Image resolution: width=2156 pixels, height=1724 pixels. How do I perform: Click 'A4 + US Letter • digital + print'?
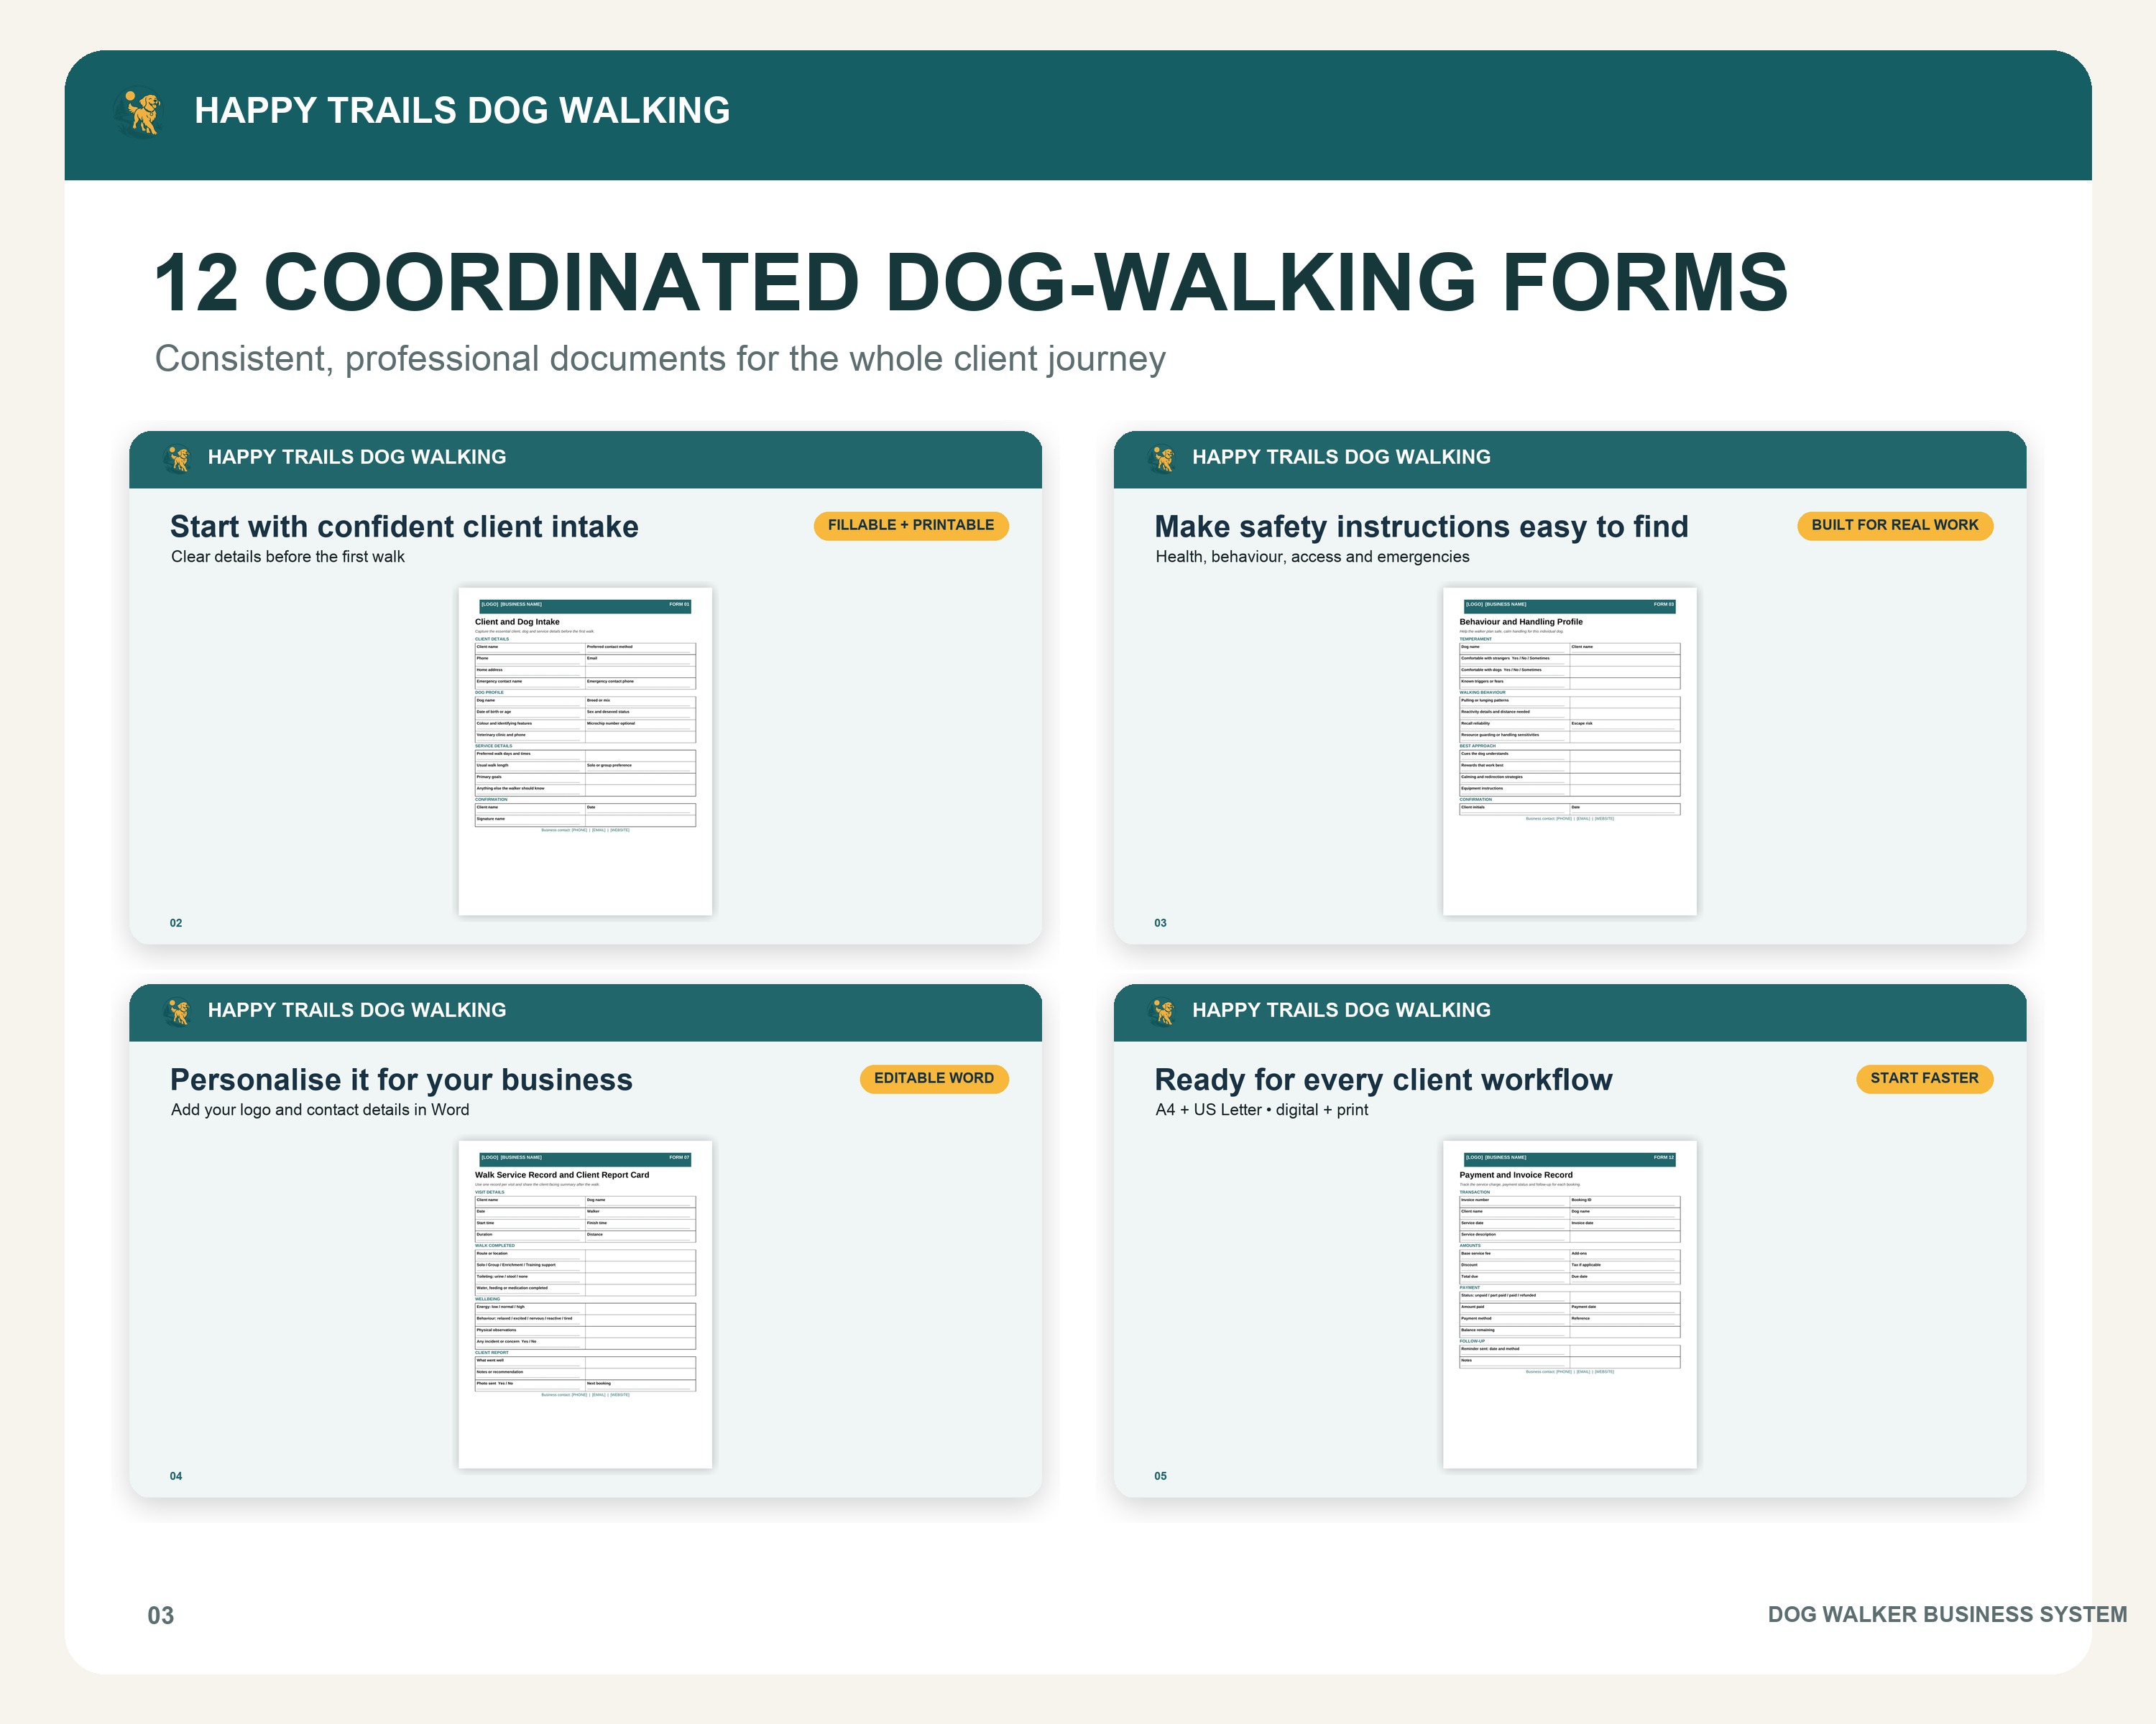[x=1262, y=1109]
